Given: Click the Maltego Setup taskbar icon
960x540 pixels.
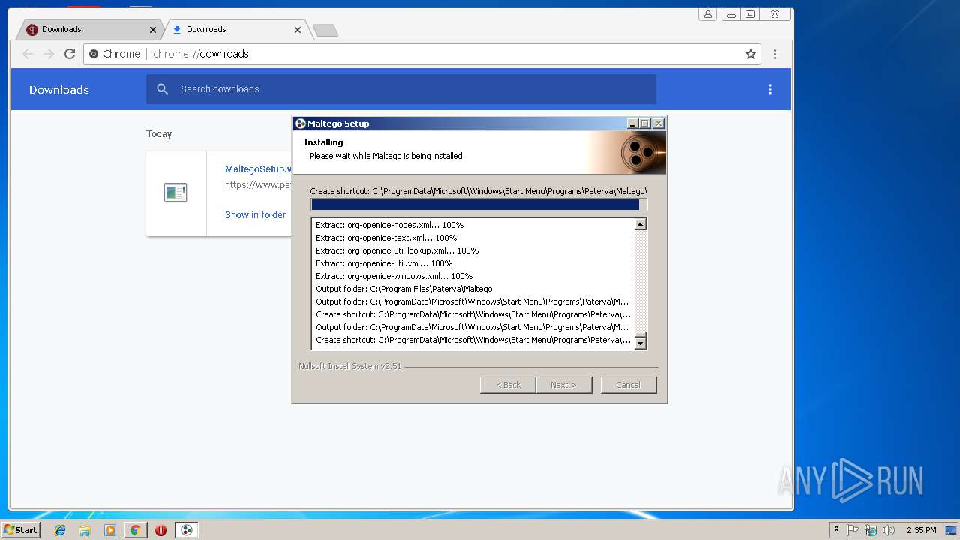Looking at the screenshot, I should (x=187, y=530).
